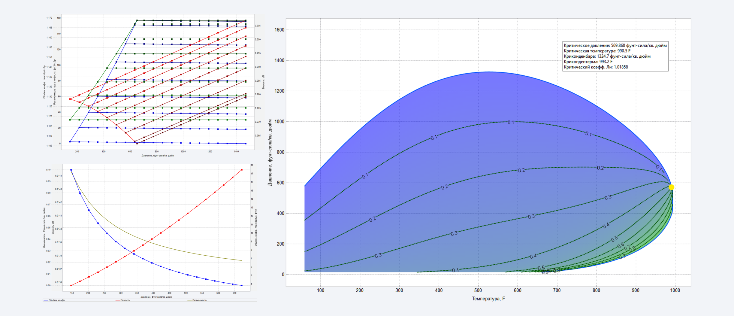Screen dimensions: 734x316
Task: Click the 650 tick on the bottom-left chart
Action: click(235, 293)
